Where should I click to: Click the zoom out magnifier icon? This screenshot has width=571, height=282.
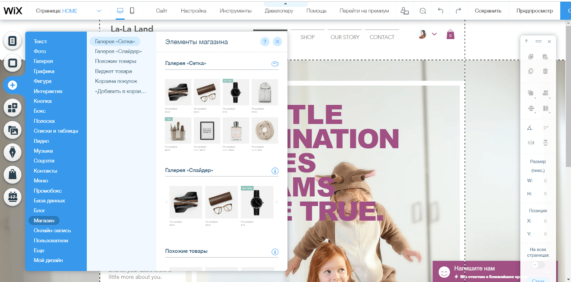(x=423, y=11)
